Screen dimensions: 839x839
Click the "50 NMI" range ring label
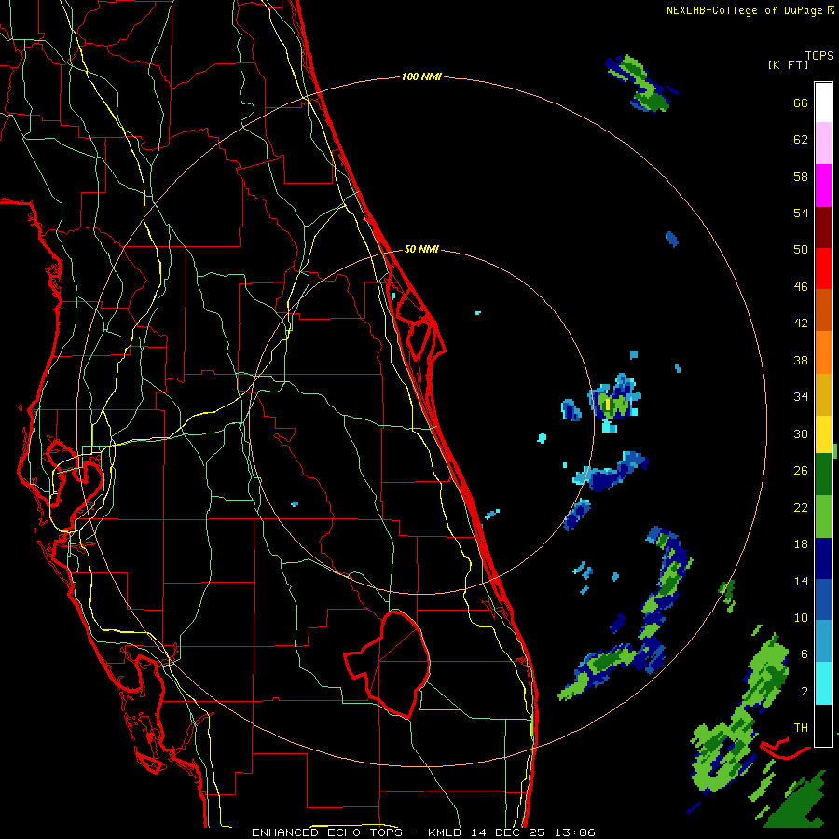(421, 249)
